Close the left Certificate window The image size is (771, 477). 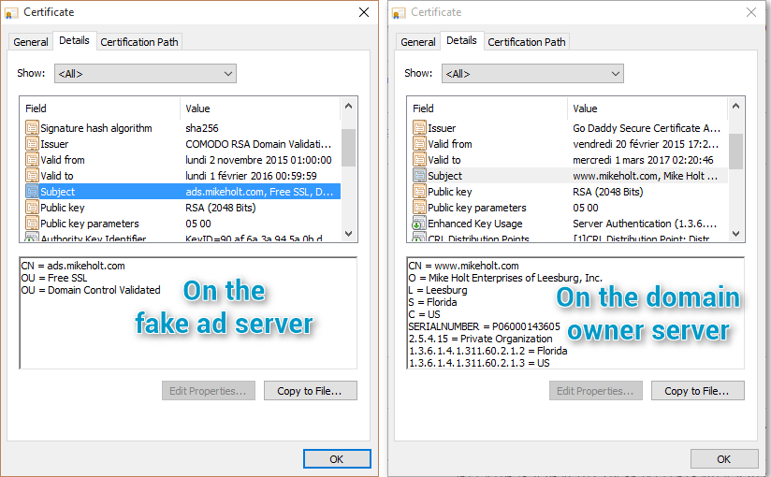(364, 12)
